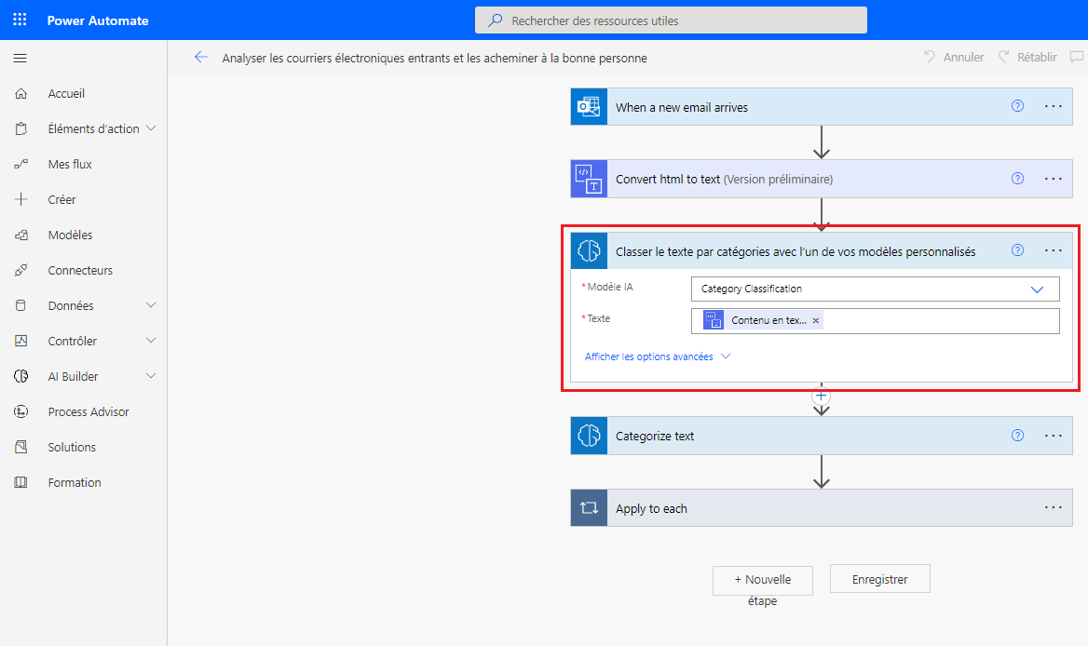Open more options for When a new email arrives
The width and height of the screenshot is (1088, 646).
[1054, 106]
